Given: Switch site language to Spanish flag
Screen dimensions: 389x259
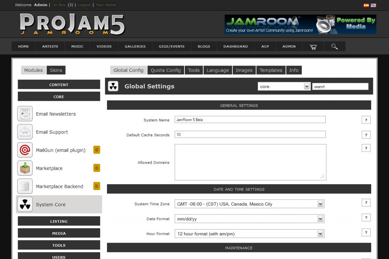Looking at the screenshot, I should [366, 5].
